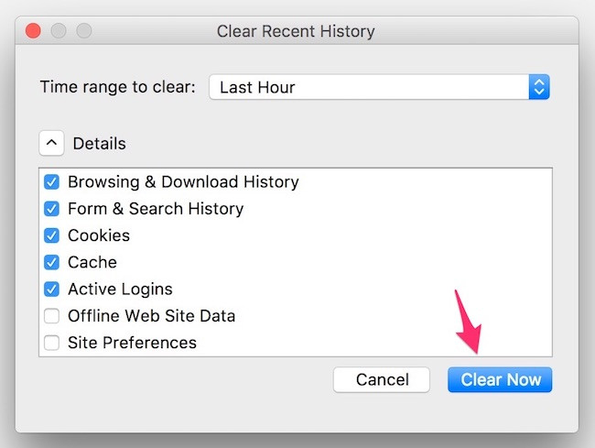Open the Time range to clear dropdown
The width and height of the screenshot is (595, 448).
pyautogui.click(x=379, y=87)
